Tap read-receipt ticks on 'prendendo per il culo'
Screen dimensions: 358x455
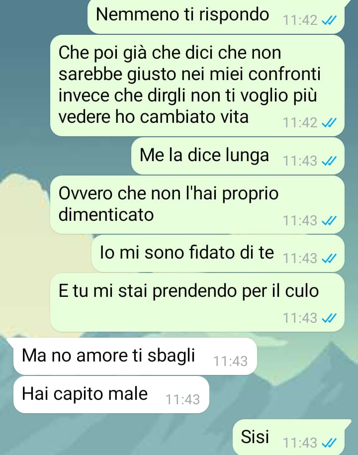click(329, 318)
